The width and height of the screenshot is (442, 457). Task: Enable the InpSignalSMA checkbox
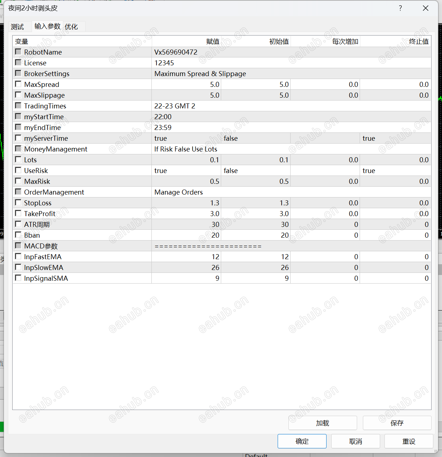coord(18,278)
